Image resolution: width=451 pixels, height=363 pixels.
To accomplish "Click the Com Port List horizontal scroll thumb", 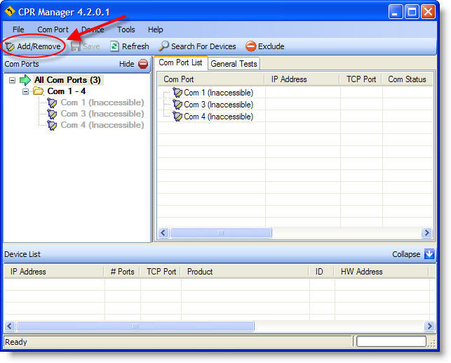I will pos(221,232).
